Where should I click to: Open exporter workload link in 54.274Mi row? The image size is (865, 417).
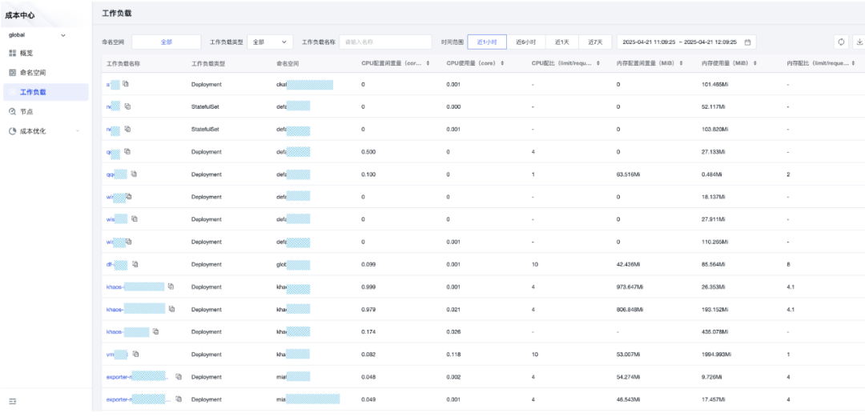pos(138,377)
